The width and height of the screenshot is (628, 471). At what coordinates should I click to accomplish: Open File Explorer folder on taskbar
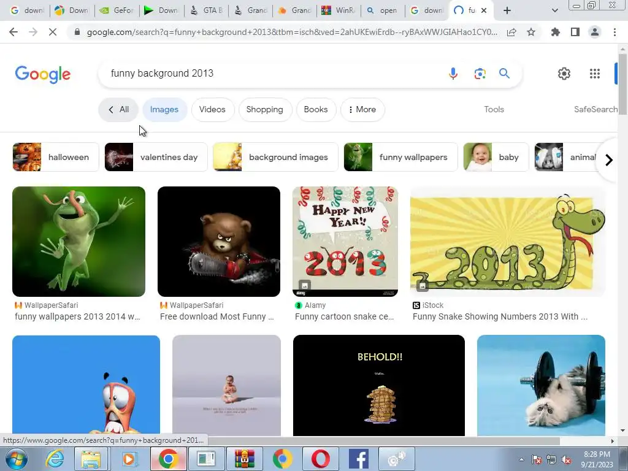[x=91, y=459]
